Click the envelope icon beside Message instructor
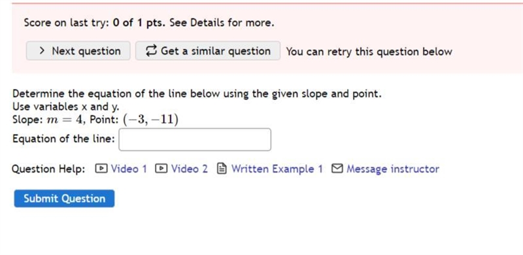This screenshot has height=255, width=523. click(337, 169)
